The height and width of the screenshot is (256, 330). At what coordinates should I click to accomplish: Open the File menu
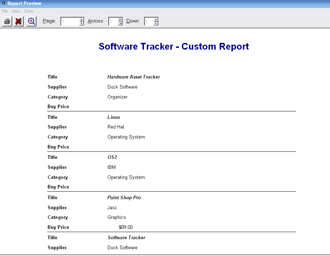(5, 11)
